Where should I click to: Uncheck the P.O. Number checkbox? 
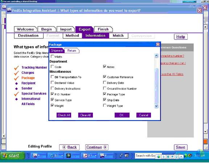tap(53, 94)
